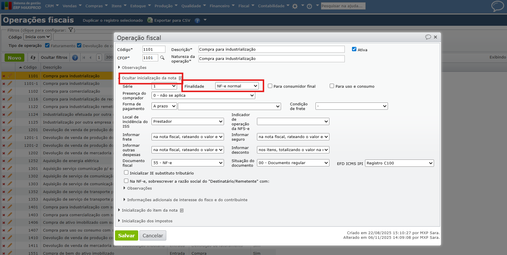
Task: Open the filter funnel configuration icon
Action: point(71,30)
